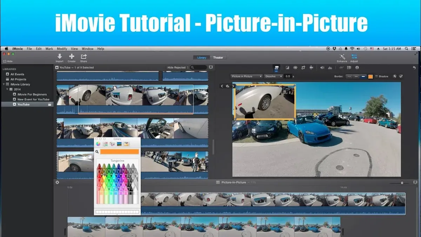Open the File menu
This screenshot has width=421, height=237.
tap(29, 49)
